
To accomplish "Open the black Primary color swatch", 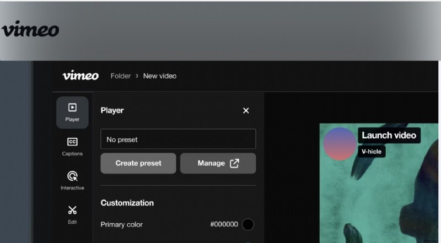I will coord(248,224).
